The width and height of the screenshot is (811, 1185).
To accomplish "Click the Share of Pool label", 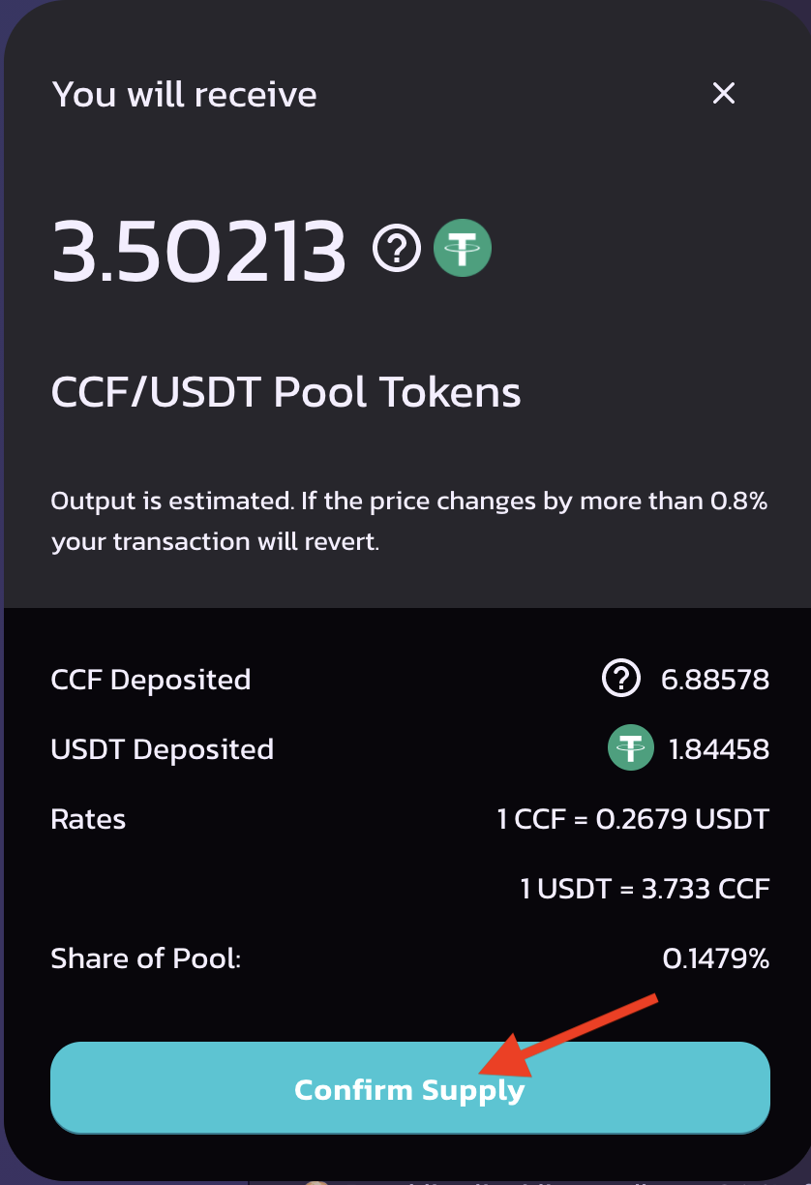I will 145,958.
